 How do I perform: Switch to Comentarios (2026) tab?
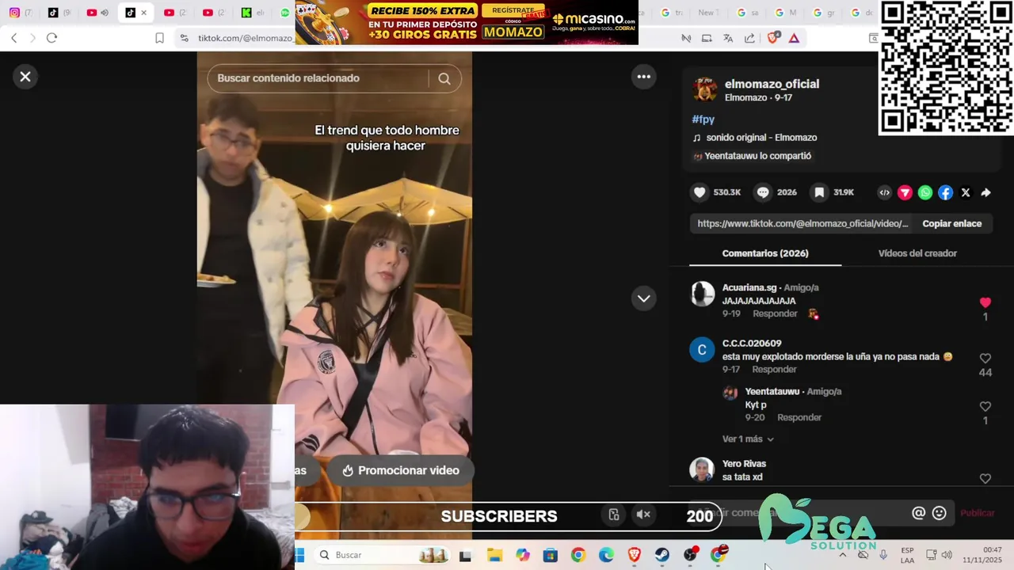point(765,253)
